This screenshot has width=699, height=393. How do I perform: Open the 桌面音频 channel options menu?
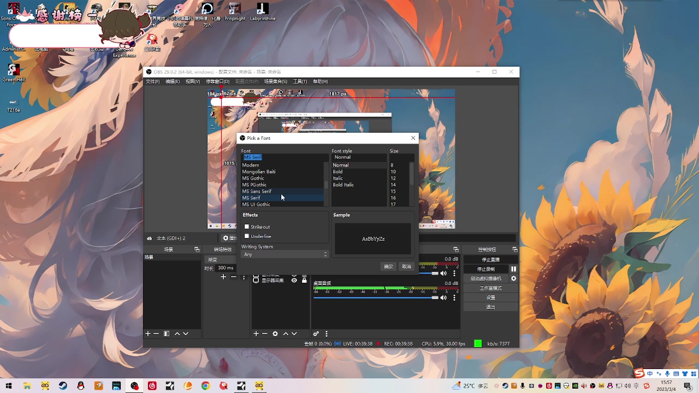point(454,297)
